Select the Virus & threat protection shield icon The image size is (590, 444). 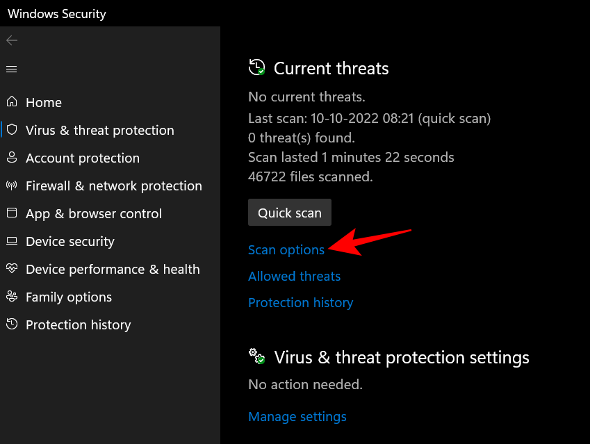pos(12,130)
